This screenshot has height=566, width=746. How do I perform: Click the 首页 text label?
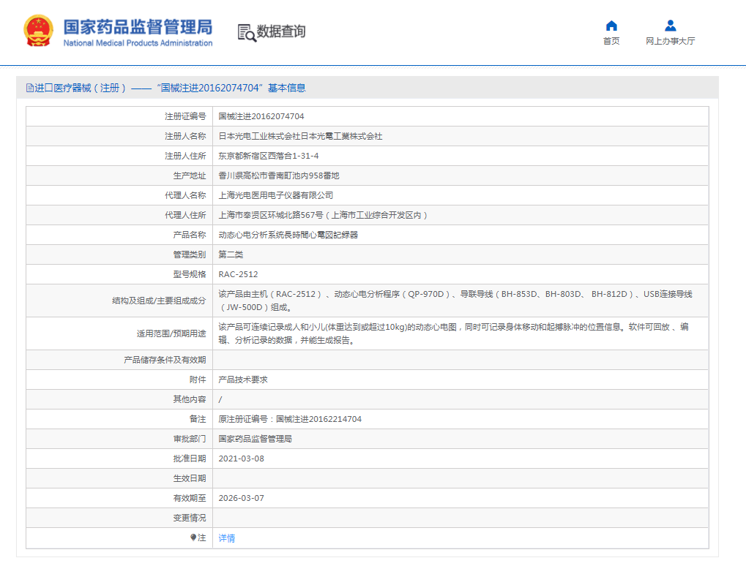pyautogui.click(x=611, y=42)
